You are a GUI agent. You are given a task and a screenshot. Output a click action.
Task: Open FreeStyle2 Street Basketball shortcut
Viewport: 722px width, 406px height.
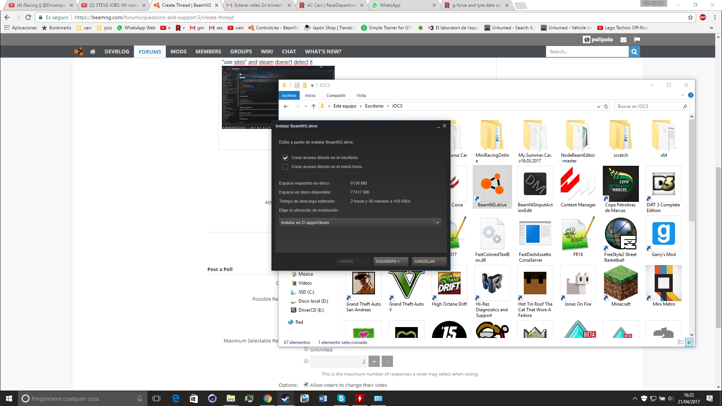pyautogui.click(x=620, y=239)
